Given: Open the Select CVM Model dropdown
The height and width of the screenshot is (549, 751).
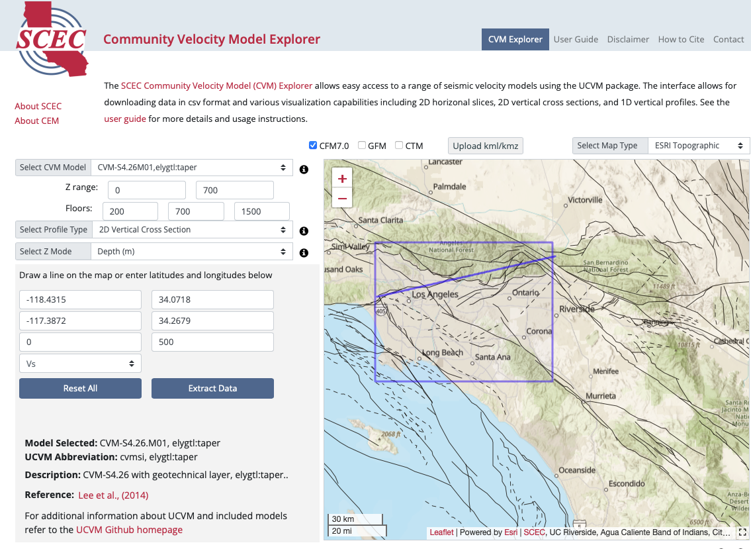Looking at the screenshot, I should [191, 168].
